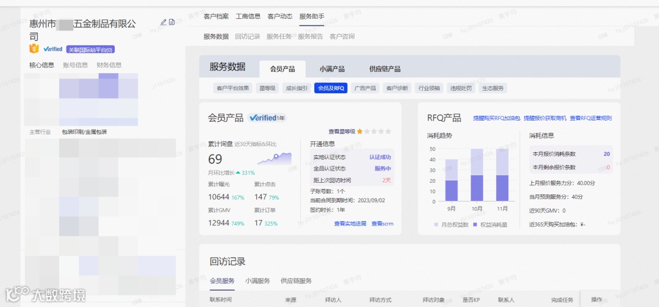This screenshot has width=659, height=307.
Task: Click the 拜访方式 column header
Action: pos(380,300)
